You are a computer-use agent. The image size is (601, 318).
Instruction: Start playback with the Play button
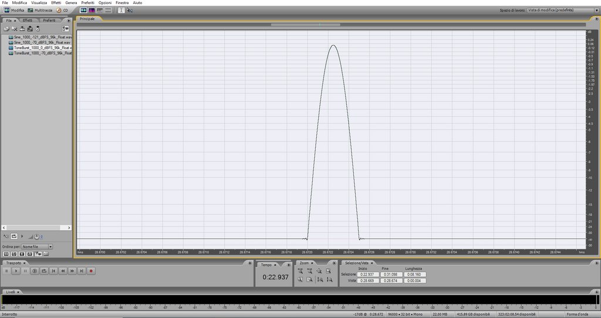pyautogui.click(x=16, y=271)
